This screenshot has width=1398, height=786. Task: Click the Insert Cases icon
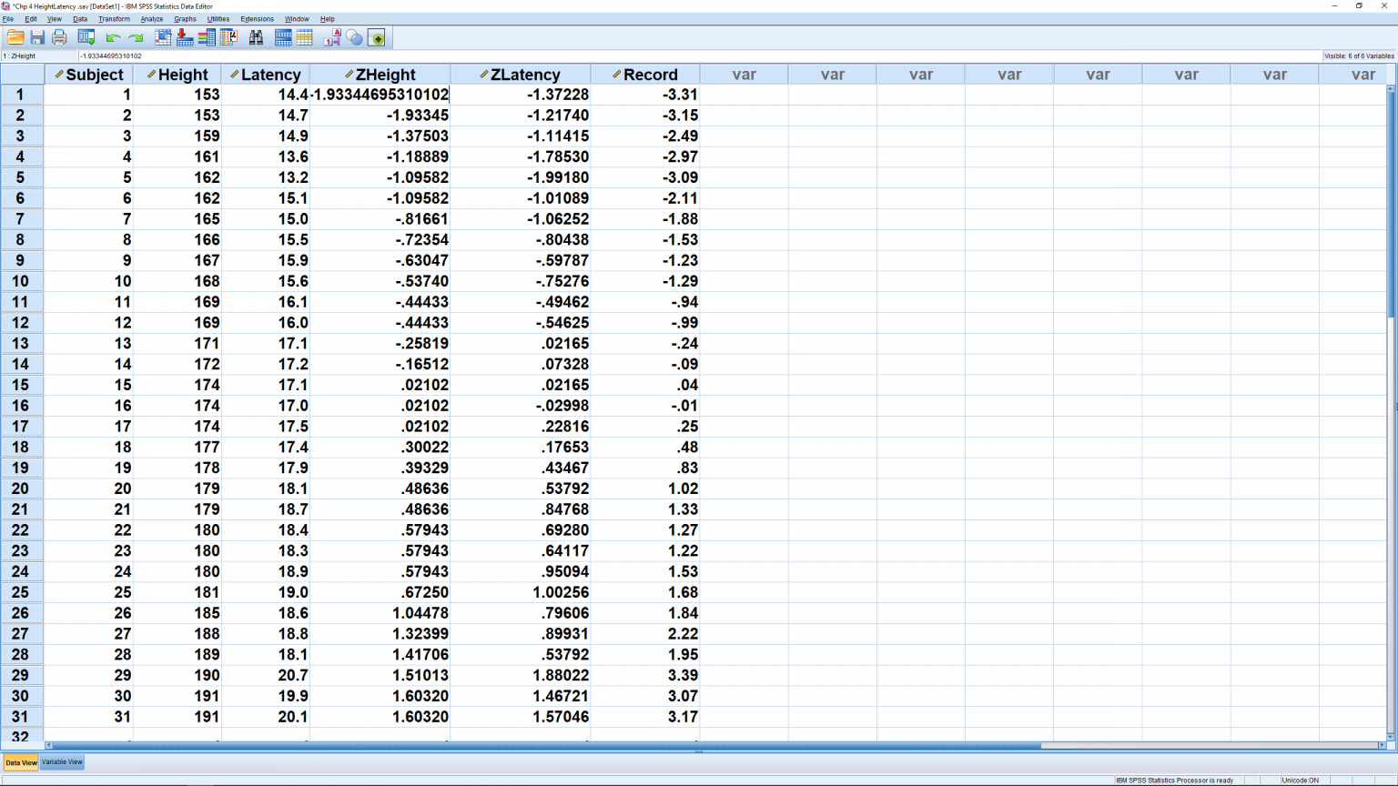(283, 37)
